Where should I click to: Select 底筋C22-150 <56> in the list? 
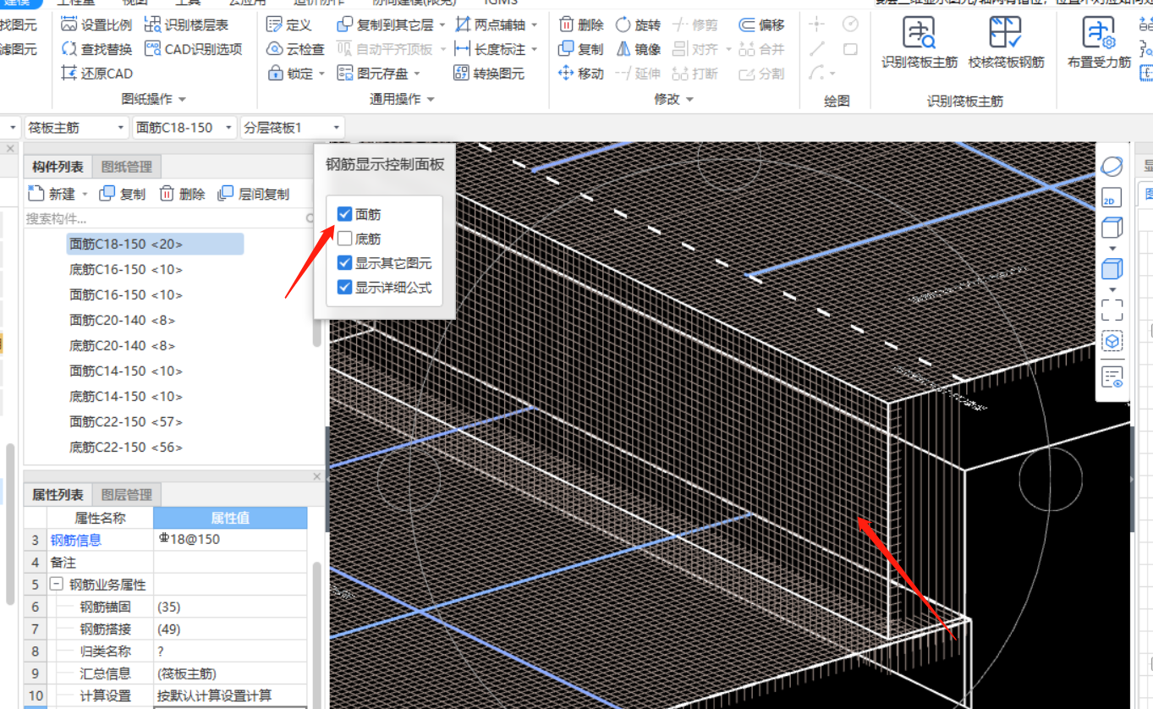pyautogui.click(x=126, y=447)
